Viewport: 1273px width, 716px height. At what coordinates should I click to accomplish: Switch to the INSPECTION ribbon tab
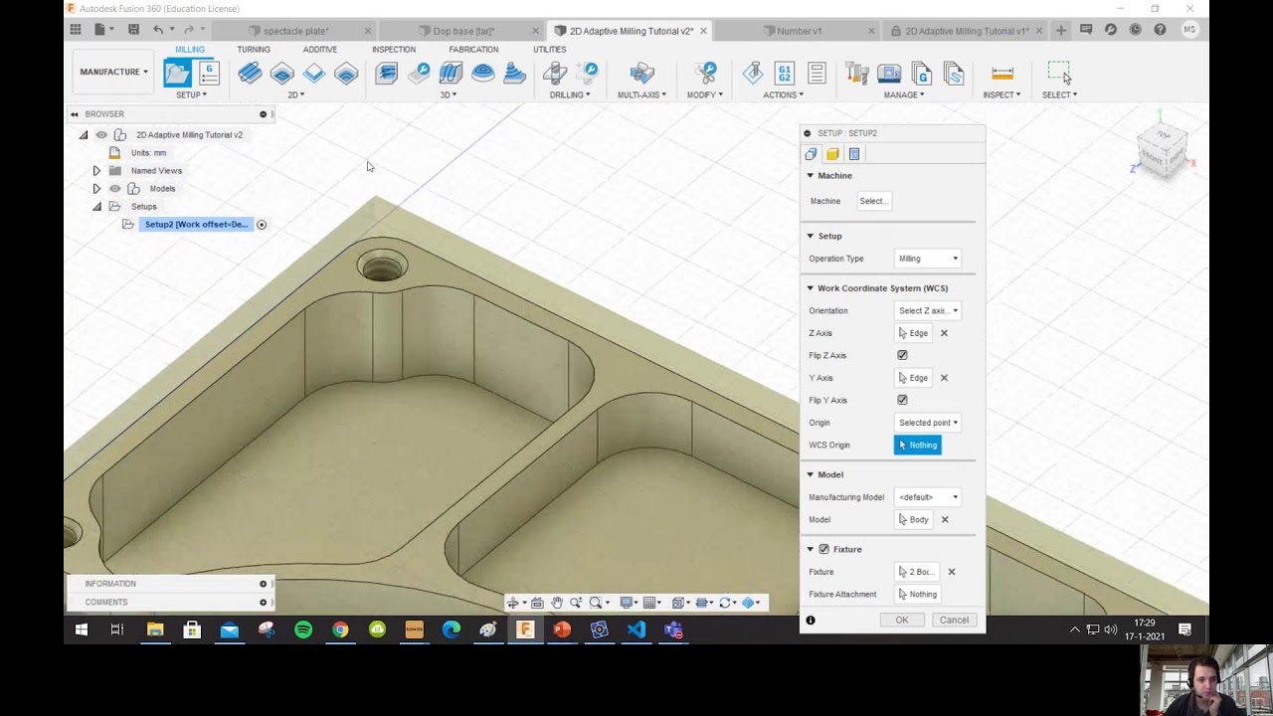pos(394,50)
